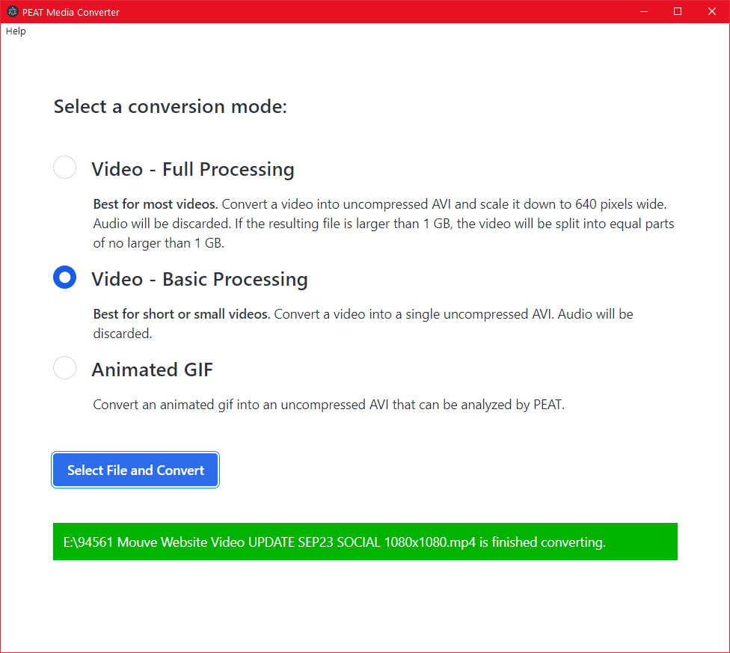Viewport: 730px width, 653px height.
Task: Click the Video - Basic Processing heading label
Action: [x=199, y=278]
